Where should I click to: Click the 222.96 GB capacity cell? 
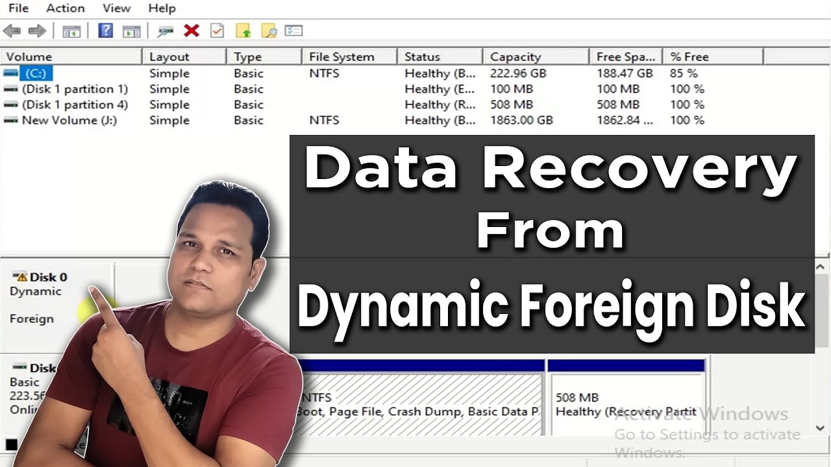[x=518, y=73]
